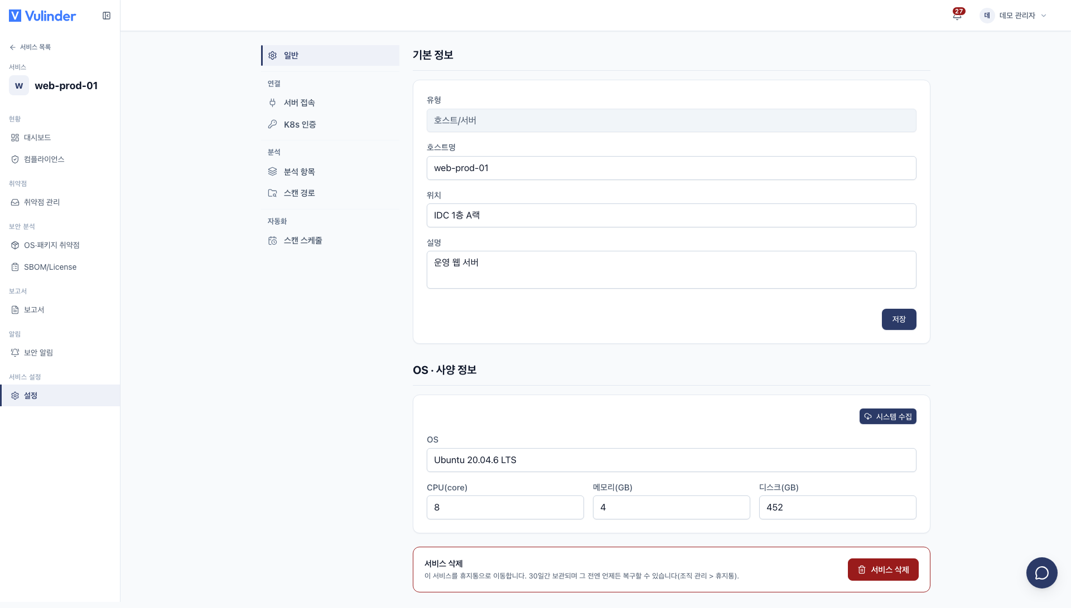Open the 데모 관리자 user dropdown
Screen dimensions: 1071x608
click(1013, 16)
